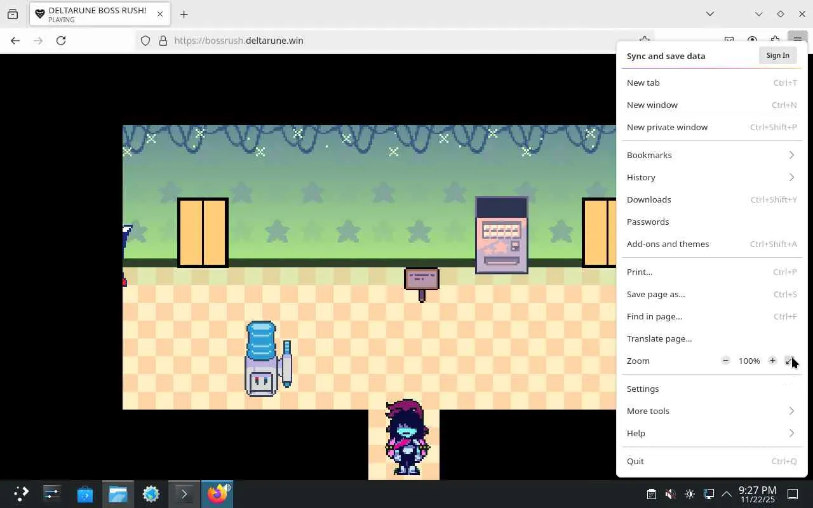Select Save page as...
813x508 pixels.
(711, 294)
